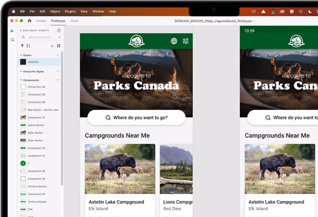318x217 pixels.
Task: Click Parks Canada beaver logo beside globe icon
Action: point(136,41)
